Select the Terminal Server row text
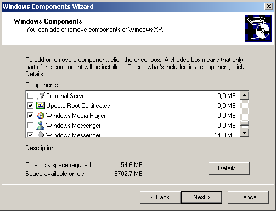Screen dimensions: 276x211 tap(66, 96)
